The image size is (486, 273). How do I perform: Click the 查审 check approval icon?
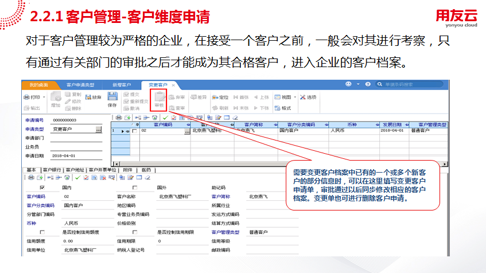tap(172, 108)
